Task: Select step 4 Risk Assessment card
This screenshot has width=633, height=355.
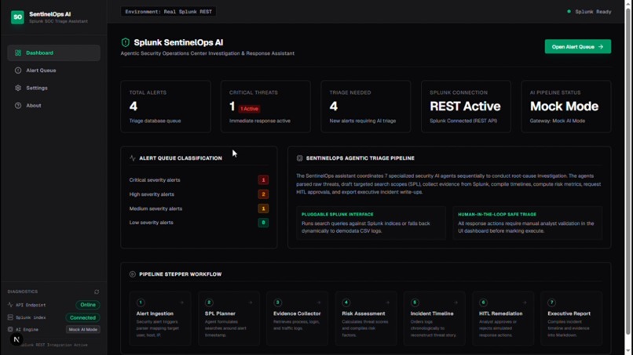Action: click(x=366, y=318)
